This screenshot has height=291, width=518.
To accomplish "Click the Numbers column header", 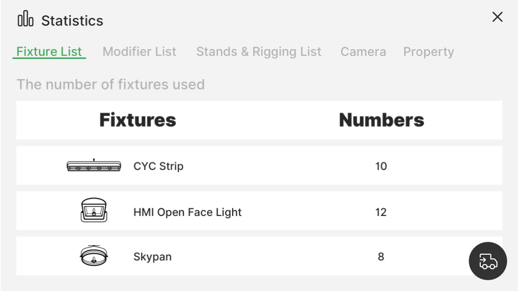I will click(381, 120).
